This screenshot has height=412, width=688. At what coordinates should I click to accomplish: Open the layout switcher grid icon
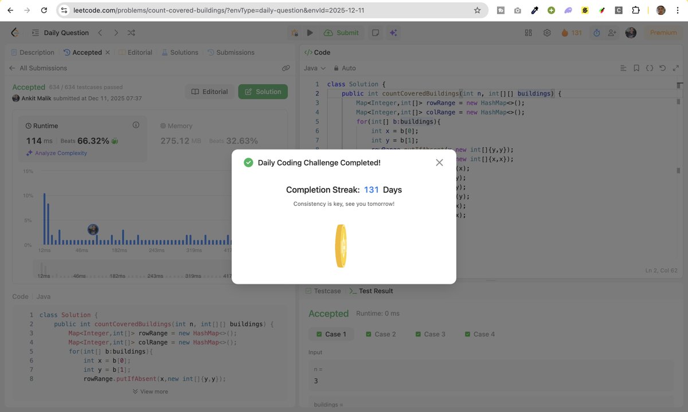(x=528, y=33)
